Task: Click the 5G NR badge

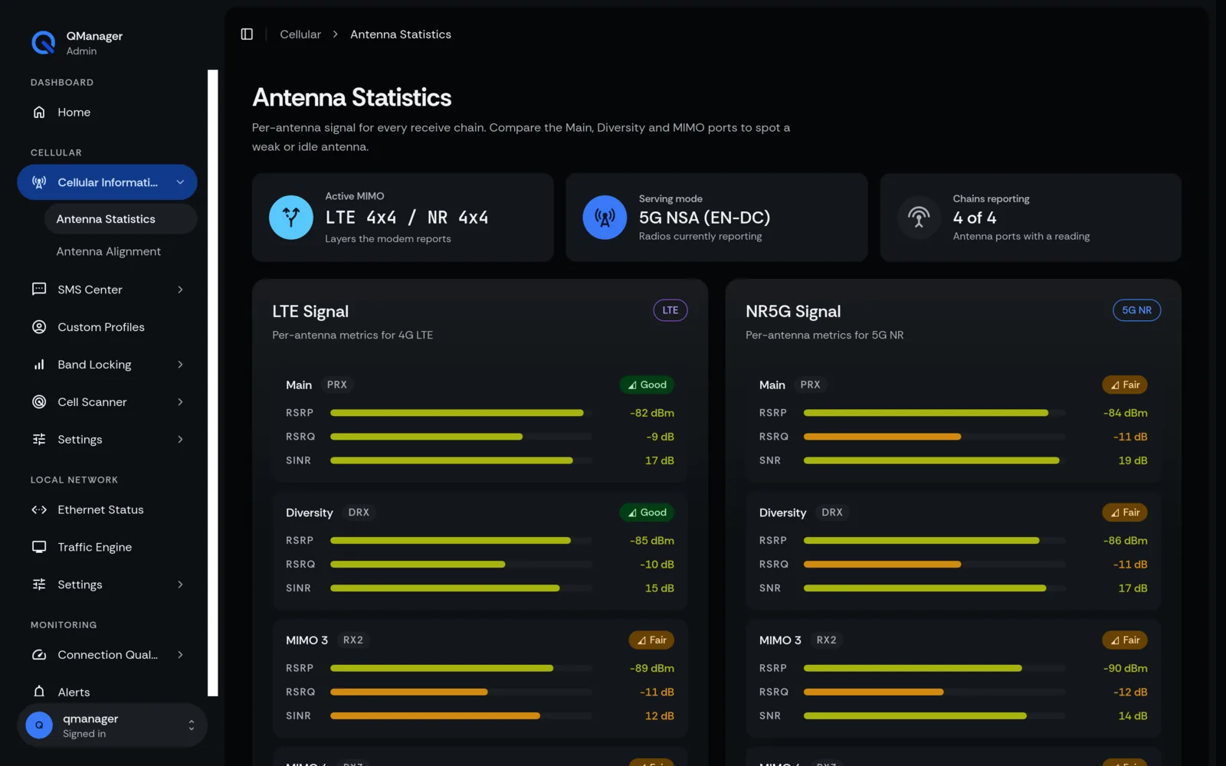Action: tap(1136, 310)
